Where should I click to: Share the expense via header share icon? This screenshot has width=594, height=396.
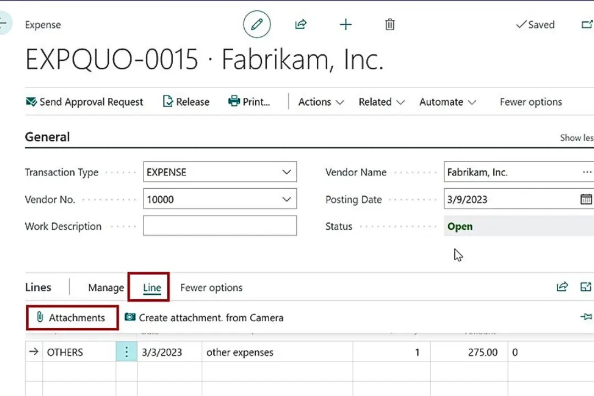click(x=301, y=24)
